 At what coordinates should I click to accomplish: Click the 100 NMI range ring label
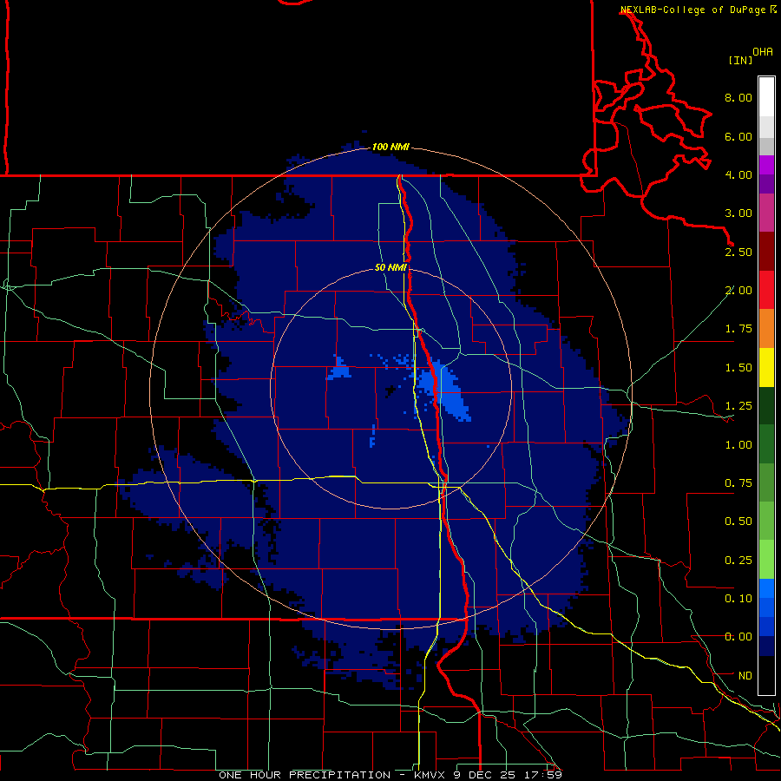tap(390, 147)
